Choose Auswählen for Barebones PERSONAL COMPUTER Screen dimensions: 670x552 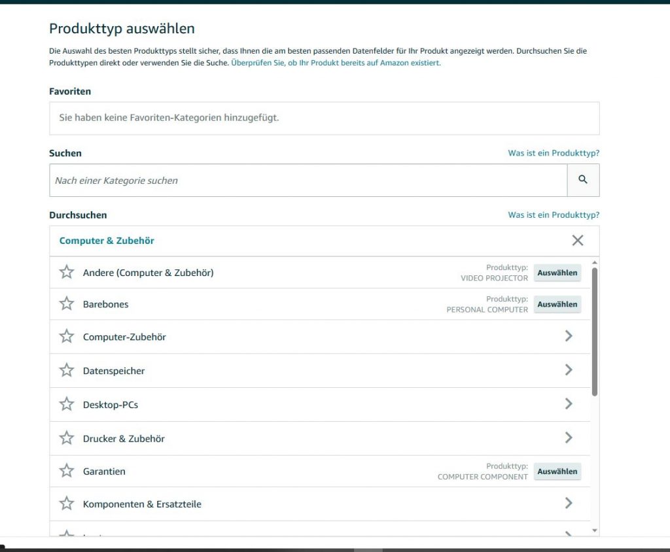pyautogui.click(x=557, y=304)
